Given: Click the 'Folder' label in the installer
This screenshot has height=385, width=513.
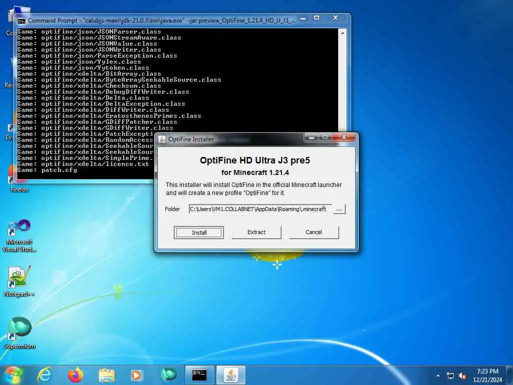Looking at the screenshot, I should 172,209.
